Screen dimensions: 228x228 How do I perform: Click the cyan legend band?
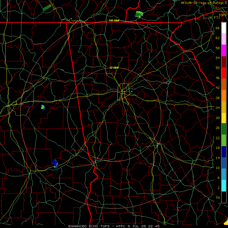224,186
